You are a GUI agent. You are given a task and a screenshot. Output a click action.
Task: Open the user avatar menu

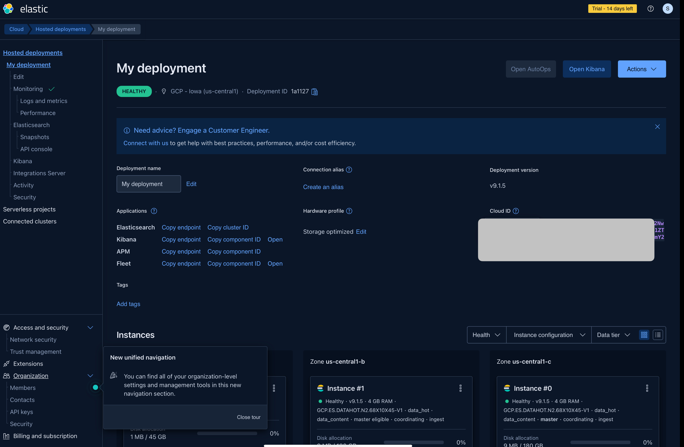[667, 8]
